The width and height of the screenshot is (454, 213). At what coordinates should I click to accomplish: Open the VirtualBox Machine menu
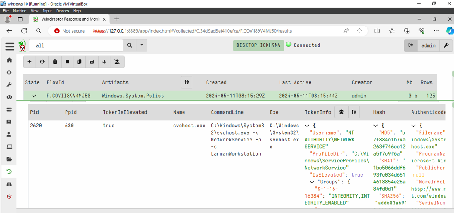click(x=20, y=11)
